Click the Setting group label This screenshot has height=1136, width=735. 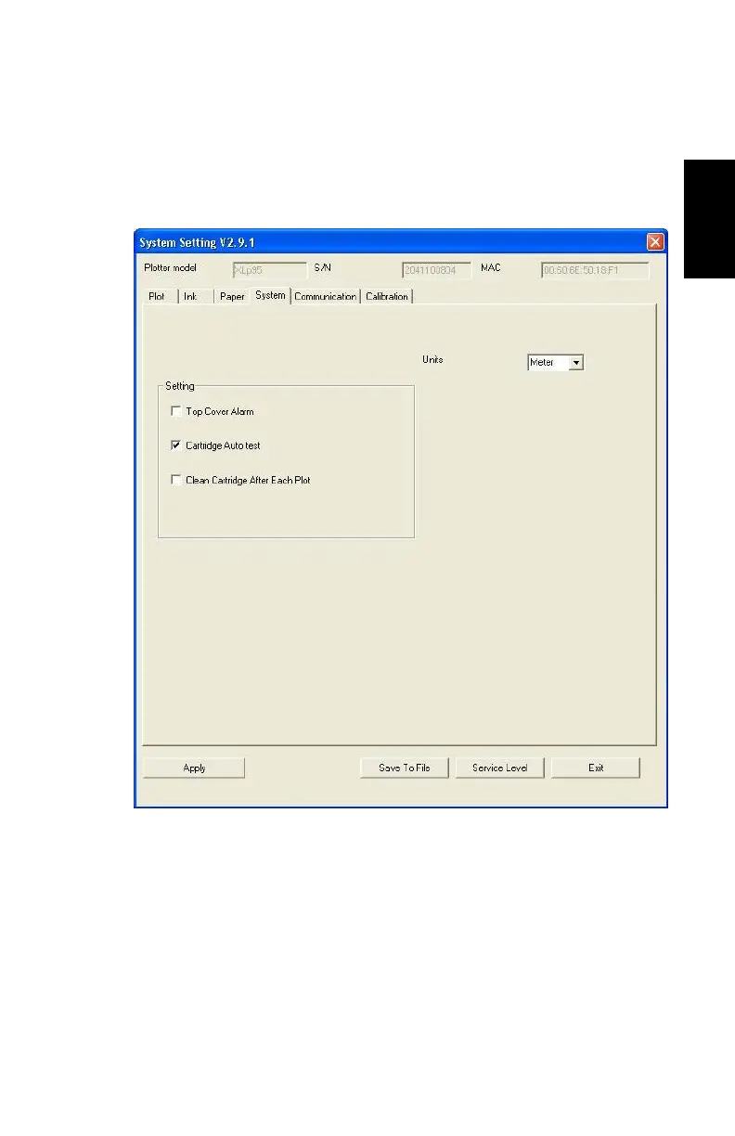pyautogui.click(x=180, y=385)
